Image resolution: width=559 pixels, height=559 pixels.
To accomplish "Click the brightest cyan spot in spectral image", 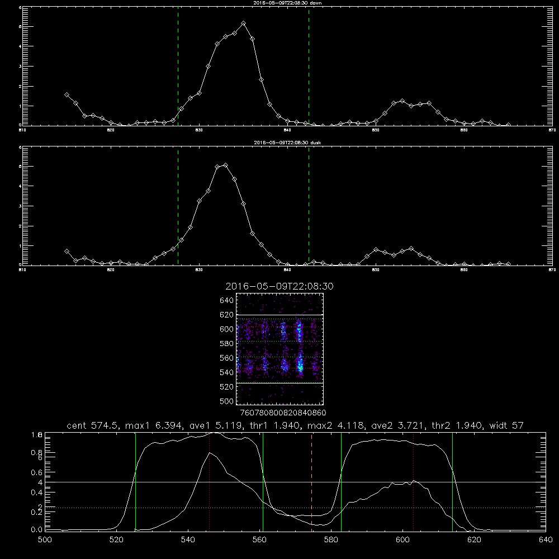I will (300, 367).
